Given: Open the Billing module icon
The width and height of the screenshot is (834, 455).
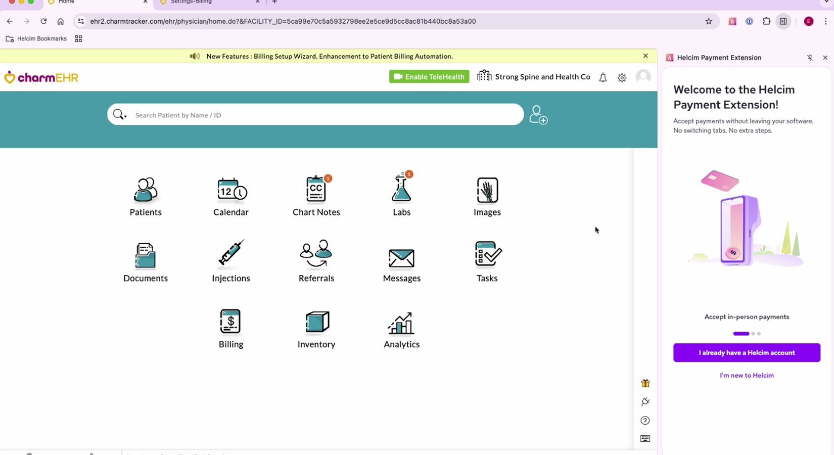Looking at the screenshot, I should 230,322.
